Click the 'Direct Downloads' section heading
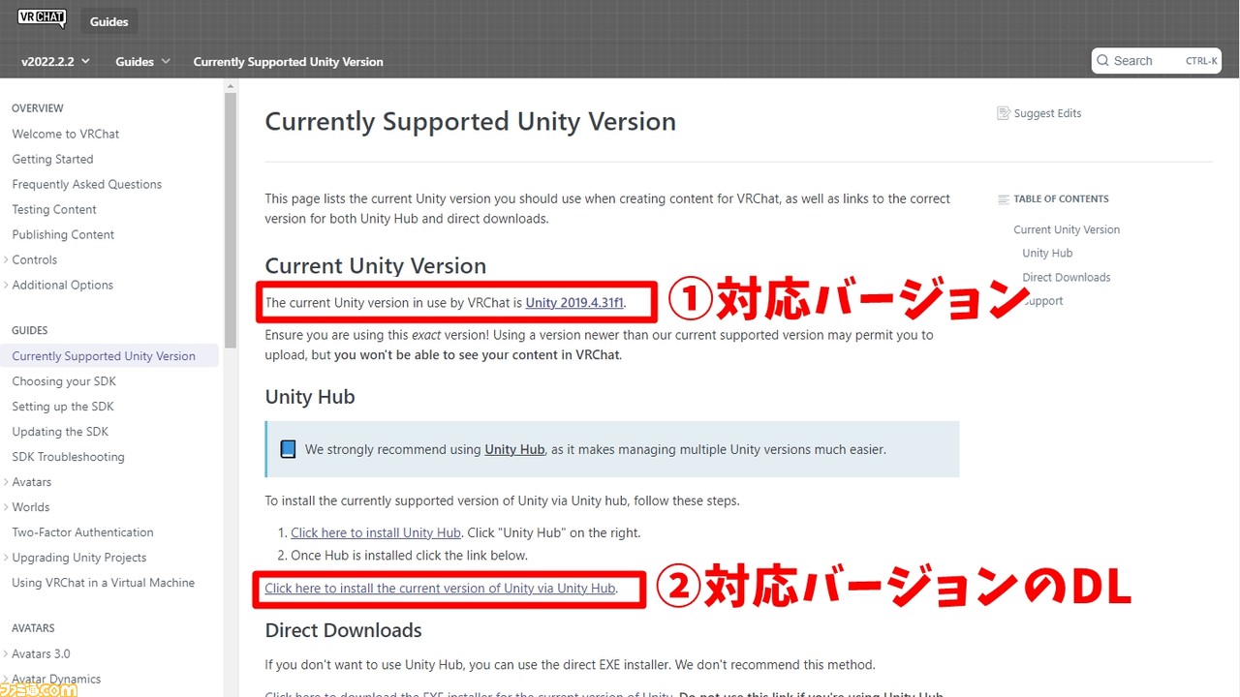The image size is (1240, 697). coord(343,630)
